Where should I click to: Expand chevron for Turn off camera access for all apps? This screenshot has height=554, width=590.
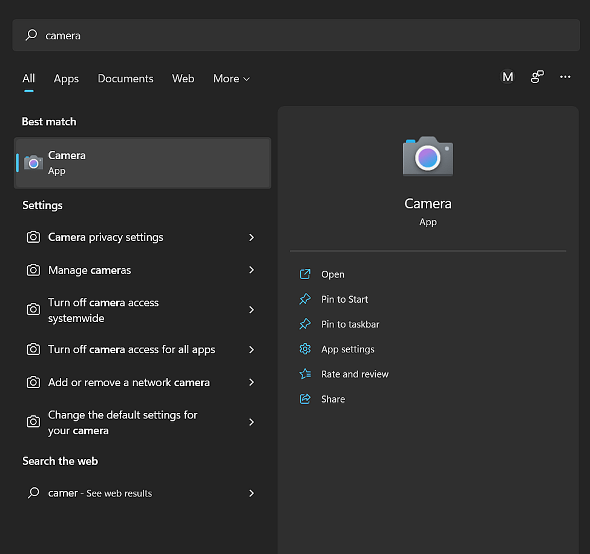pyautogui.click(x=251, y=349)
